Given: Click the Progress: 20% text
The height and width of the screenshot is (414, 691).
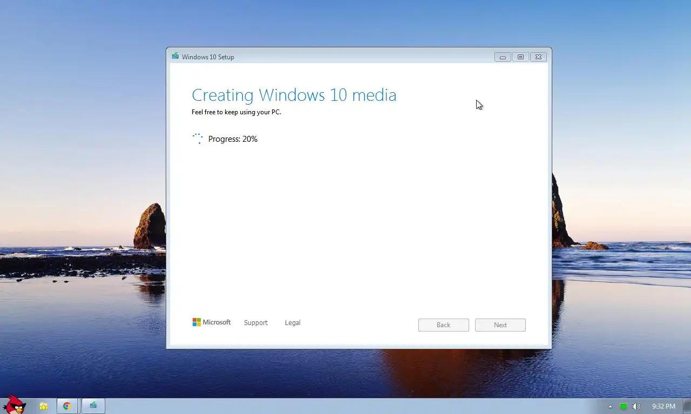Looking at the screenshot, I should 233,139.
